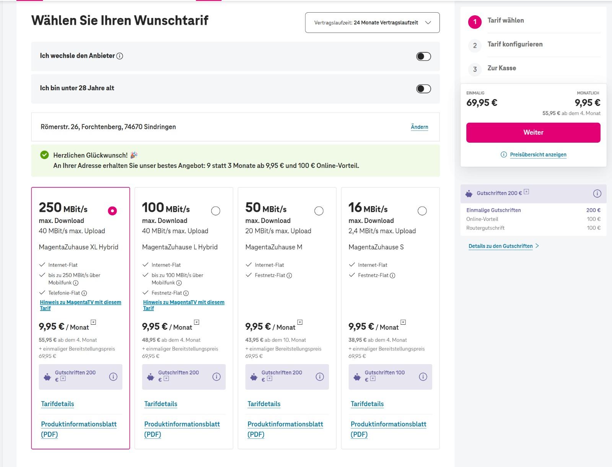Go to step 3 'Zur Kasse'
The width and height of the screenshot is (612, 467).
coord(501,68)
